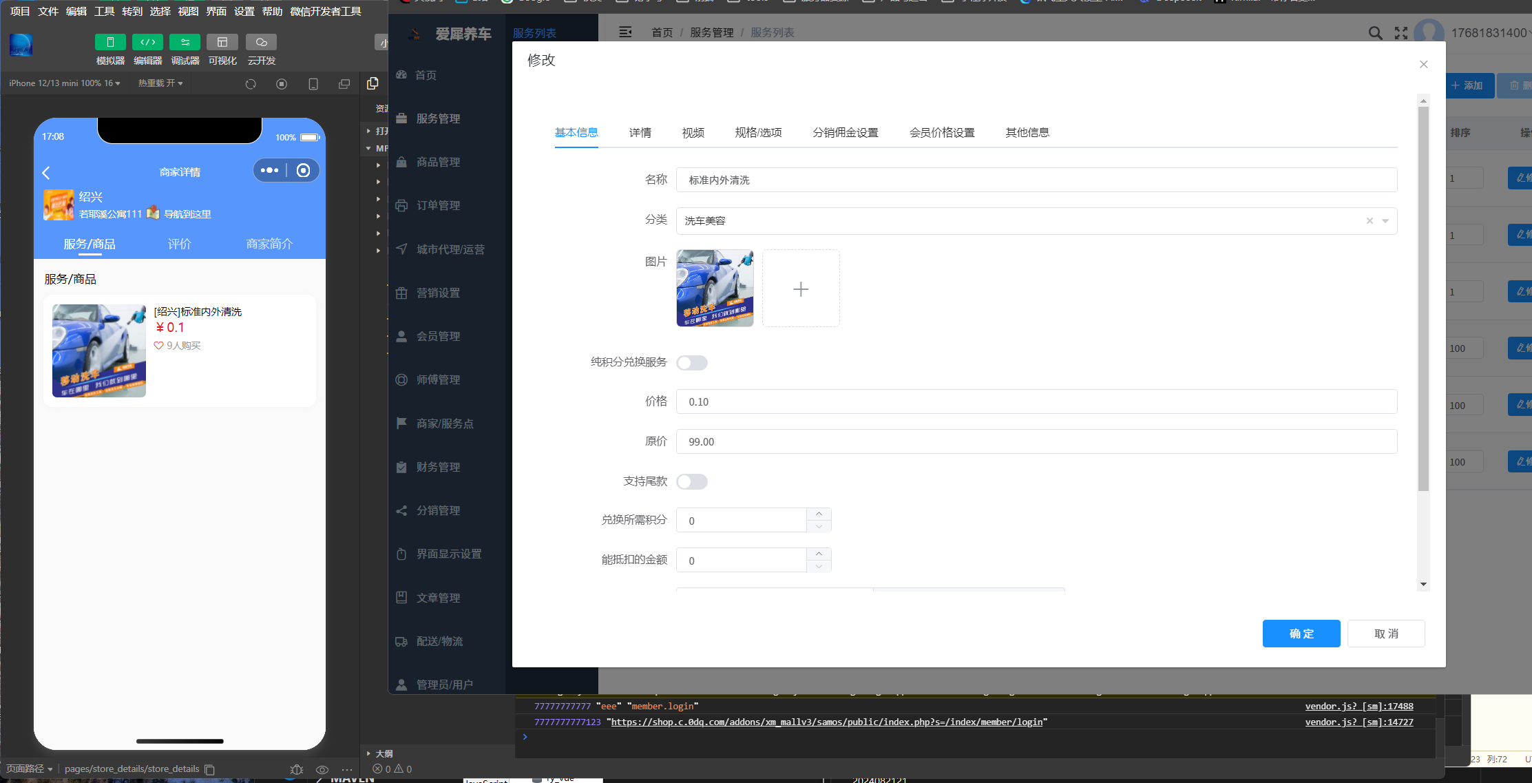Image resolution: width=1532 pixels, height=783 pixels.
Task: Click fullscreen icon in admin header
Action: (x=1401, y=33)
